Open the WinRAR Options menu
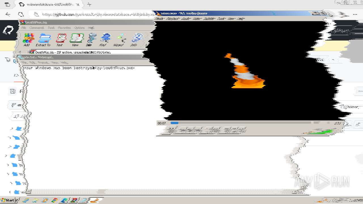 (x=79, y=28)
